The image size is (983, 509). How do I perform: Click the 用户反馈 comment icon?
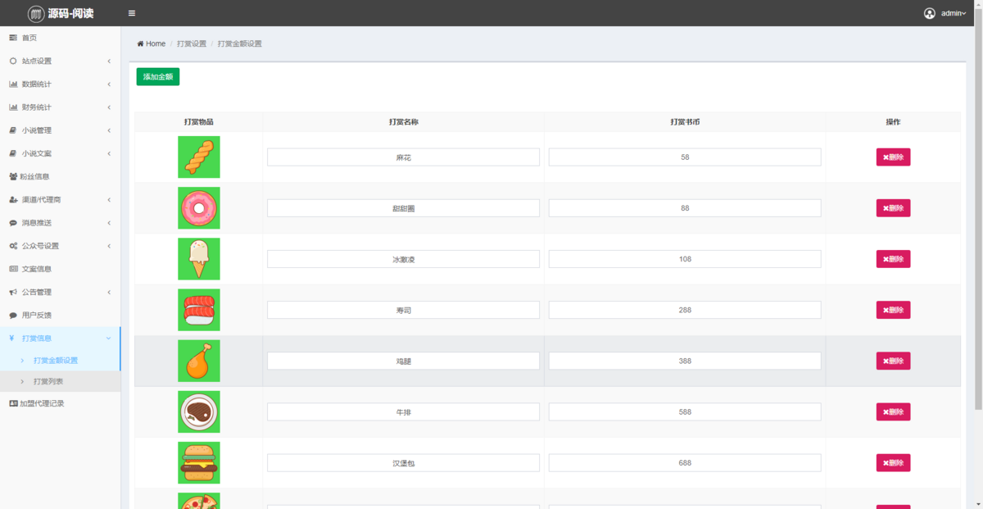click(13, 315)
